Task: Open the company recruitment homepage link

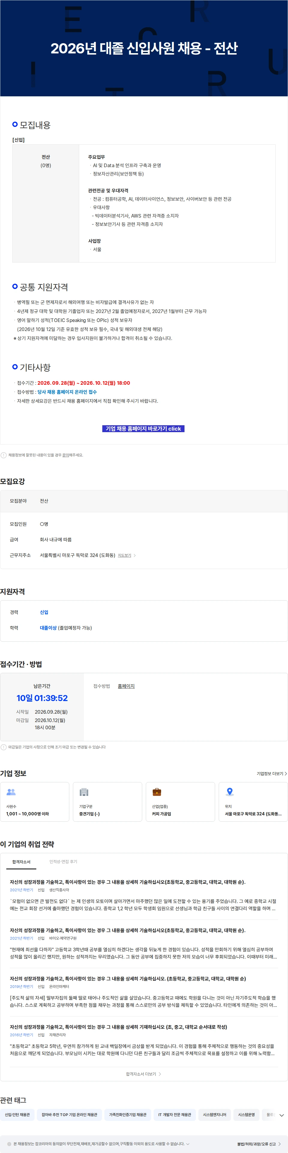Action: click(143, 428)
